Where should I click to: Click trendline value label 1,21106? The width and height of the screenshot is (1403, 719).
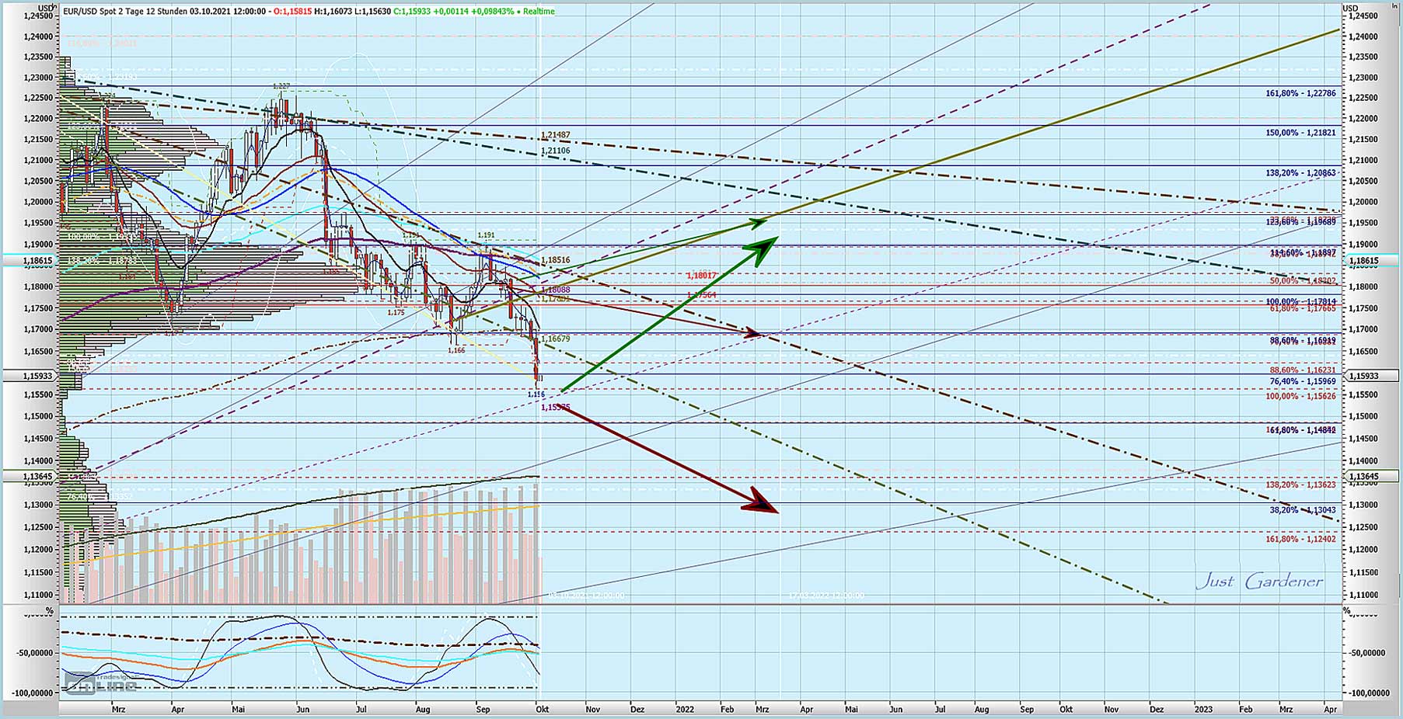[x=556, y=151]
